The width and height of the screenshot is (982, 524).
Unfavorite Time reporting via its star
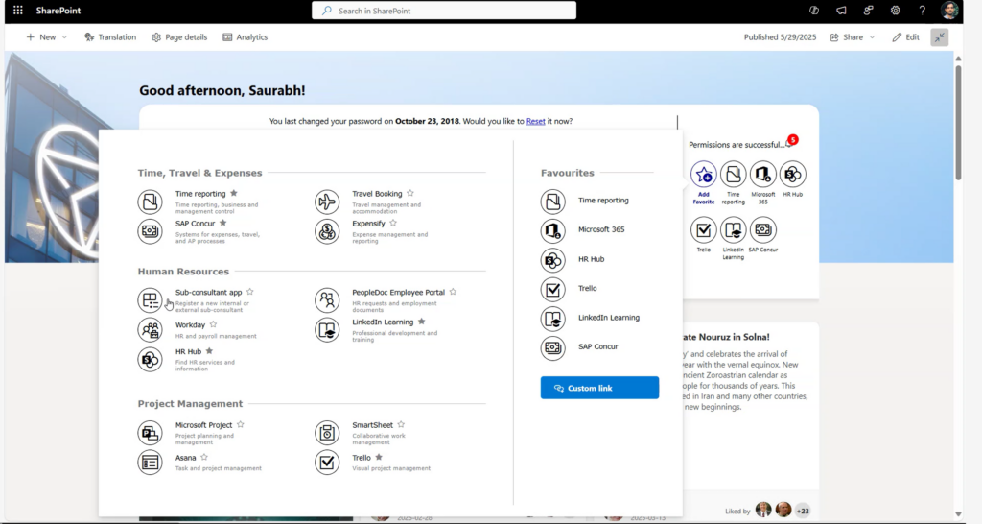click(x=234, y=193)
